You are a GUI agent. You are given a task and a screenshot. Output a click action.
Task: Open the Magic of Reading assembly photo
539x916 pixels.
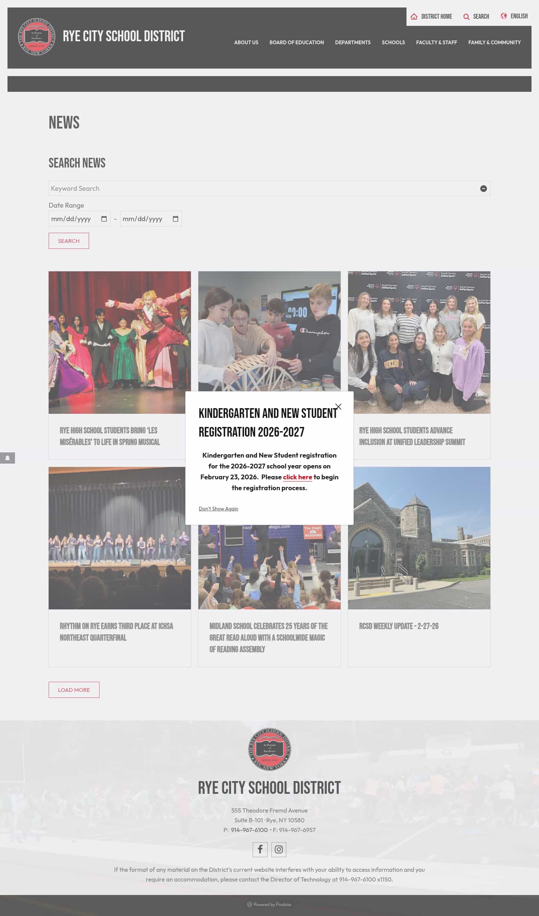269,567
